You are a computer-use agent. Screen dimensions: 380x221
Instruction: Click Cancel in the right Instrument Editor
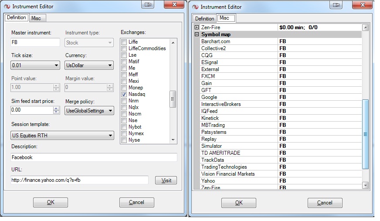point(325,203)
